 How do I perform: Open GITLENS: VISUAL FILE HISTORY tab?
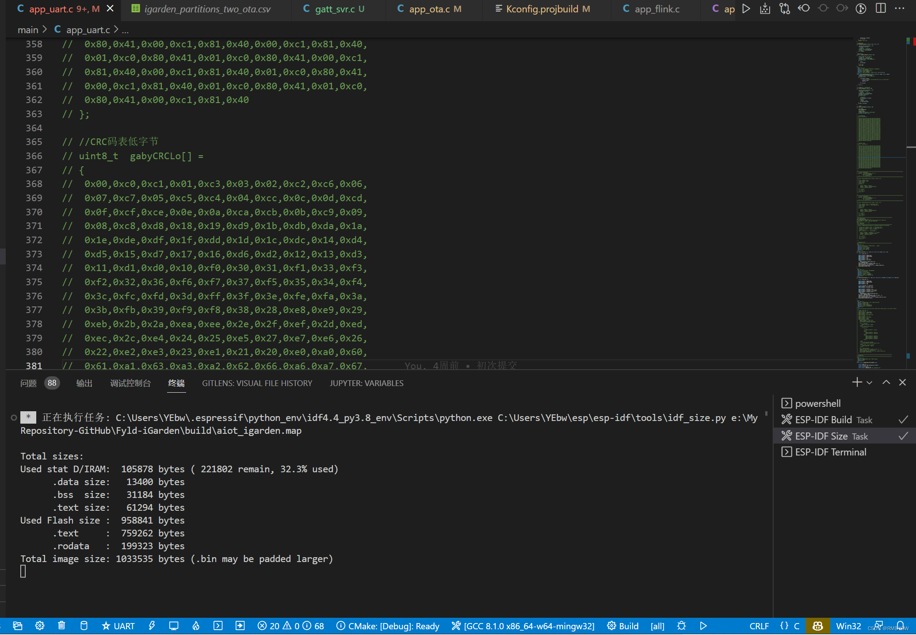[x=257, y=383]
